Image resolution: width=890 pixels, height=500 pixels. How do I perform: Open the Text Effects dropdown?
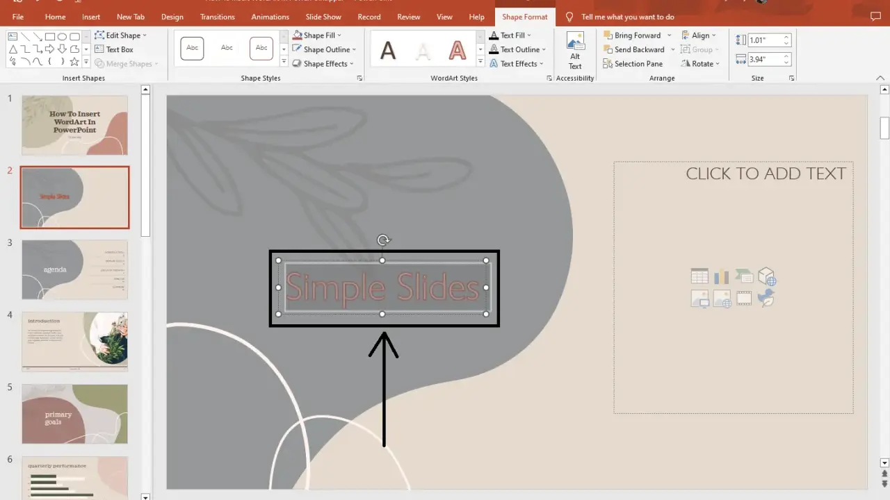point(517,63)
